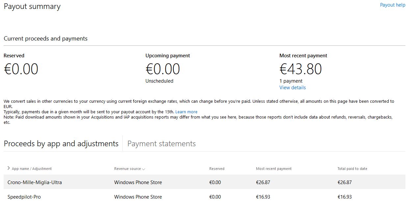Click the Unscheduled payment status label

click(159, 81)
